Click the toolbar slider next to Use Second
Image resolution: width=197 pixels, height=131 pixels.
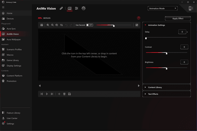coord(114,26)
